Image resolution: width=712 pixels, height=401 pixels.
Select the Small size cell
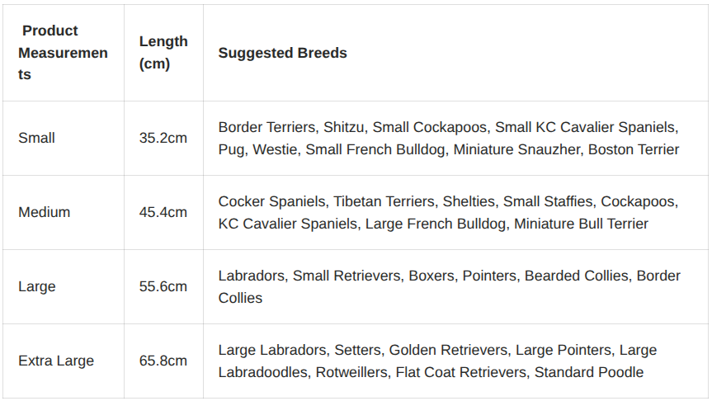[x=36, y=138]
